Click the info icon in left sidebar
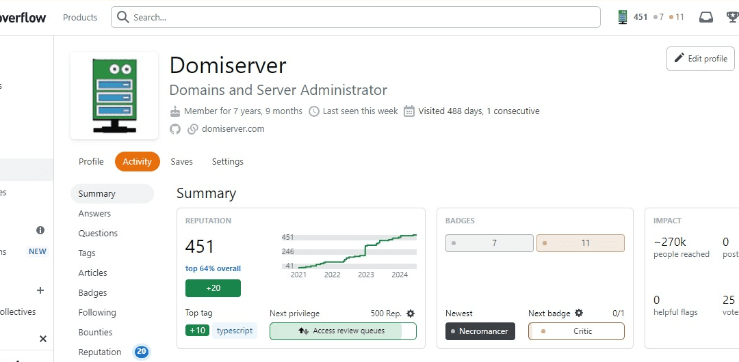This screenshot has height=362, width=739. click(x=40, y=231)
